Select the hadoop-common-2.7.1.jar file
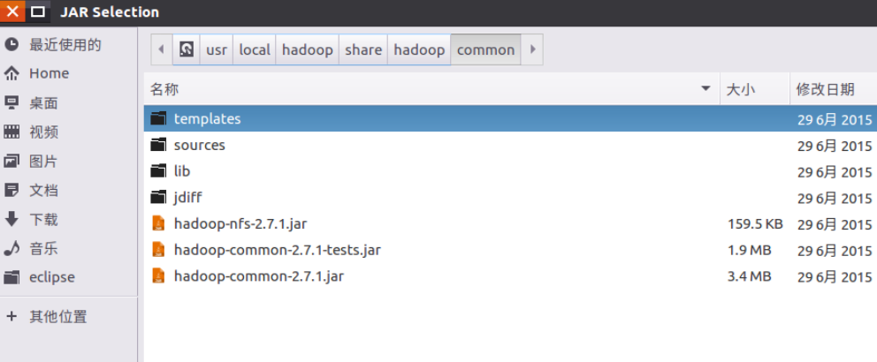Screen dimensions: 877x362 coord(510,276)
